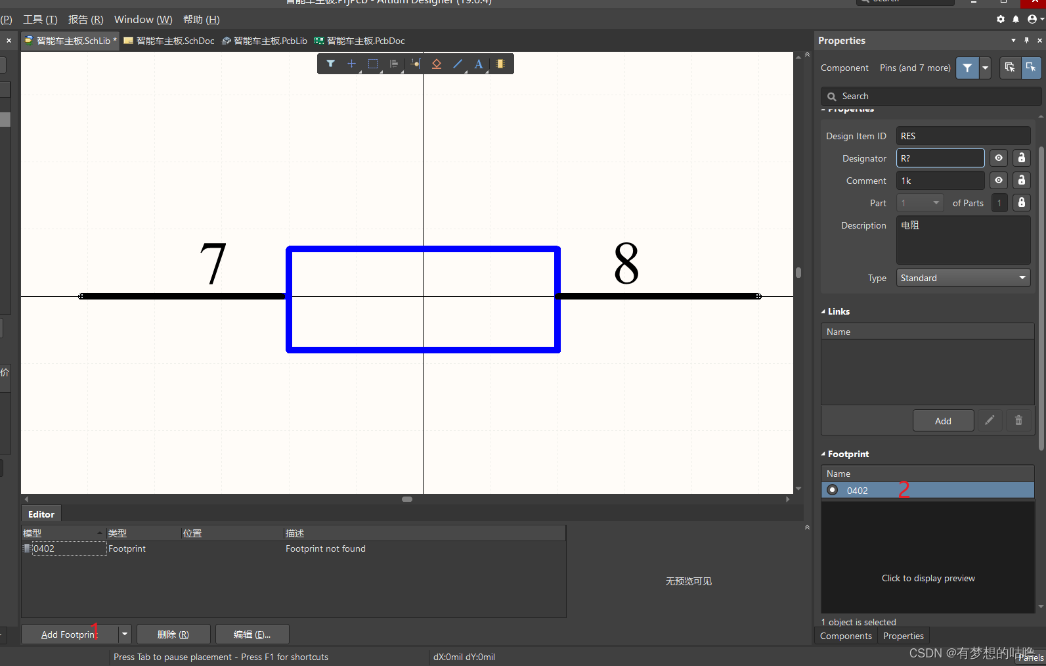Viewport: 1046px width, 666px height.
Task: Click the Editor tab label
Action: click(x=41, y=514)
